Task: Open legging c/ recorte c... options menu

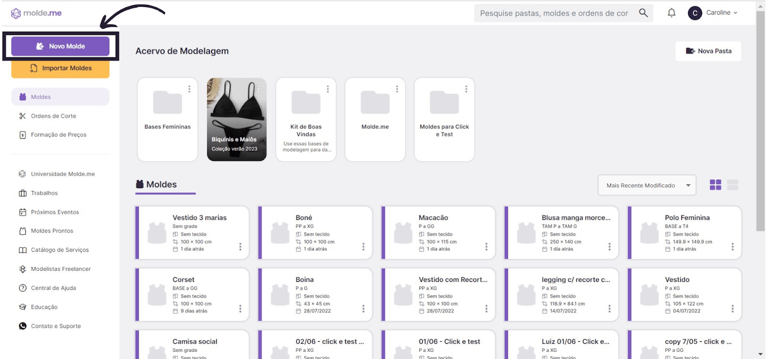Action: pos(609,309)
